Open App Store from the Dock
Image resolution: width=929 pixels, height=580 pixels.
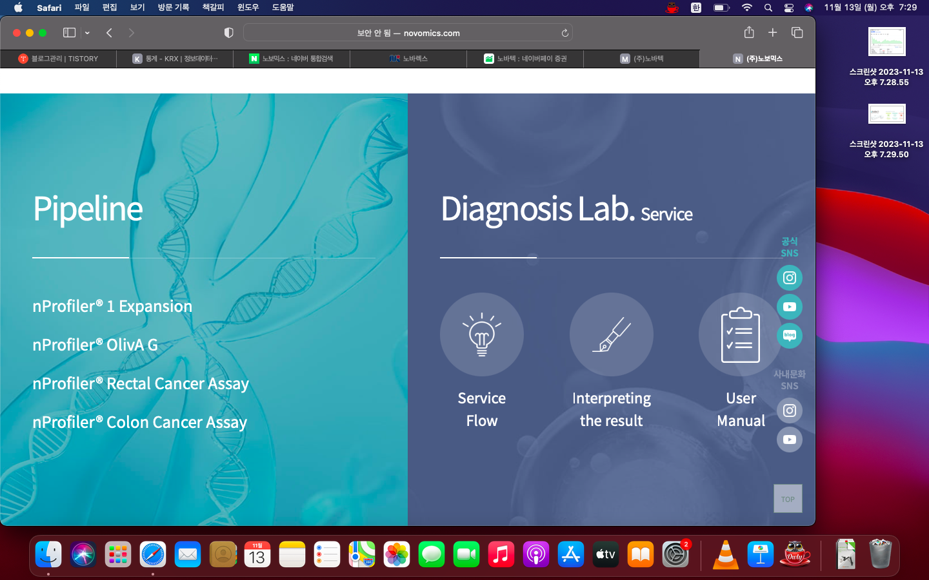[571, 554]
